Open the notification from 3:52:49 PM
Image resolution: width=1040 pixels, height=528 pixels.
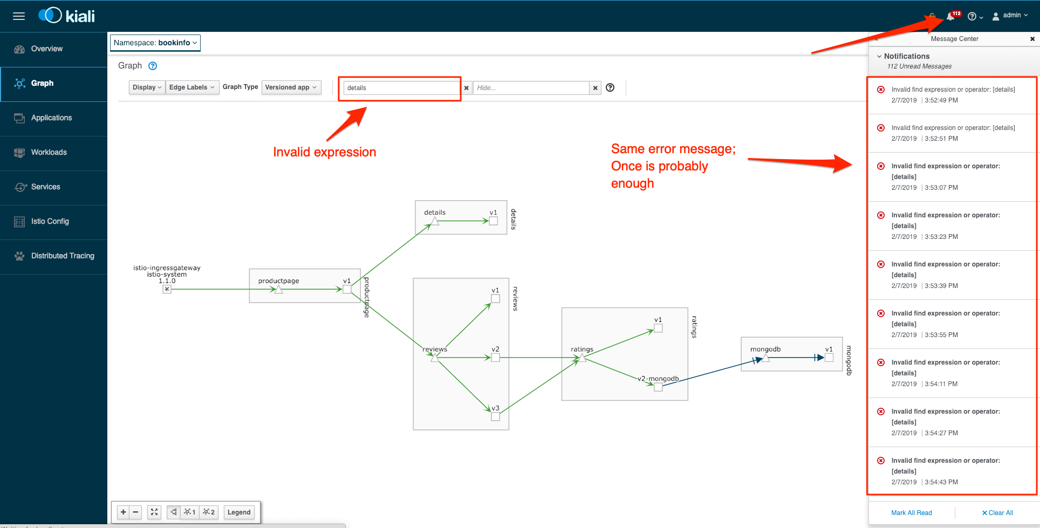click(953, 95)
